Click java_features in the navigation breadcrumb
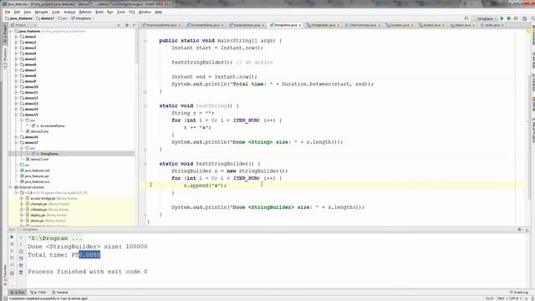Viewport: 535px width, 301px height. (18, 18)
